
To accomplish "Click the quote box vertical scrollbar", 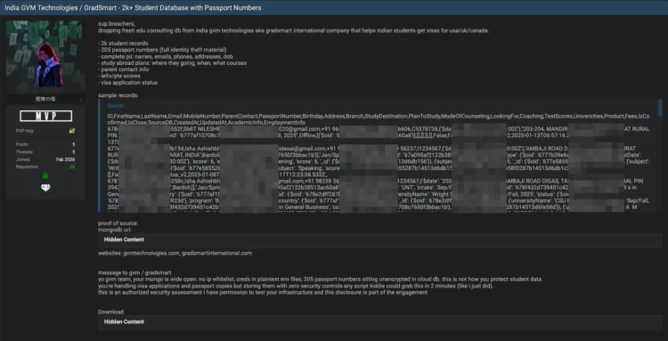I will [x=660, y=108].
